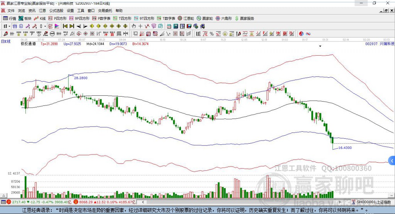Open 赢家服务 with the dollar icon

(x=244, y=19)
